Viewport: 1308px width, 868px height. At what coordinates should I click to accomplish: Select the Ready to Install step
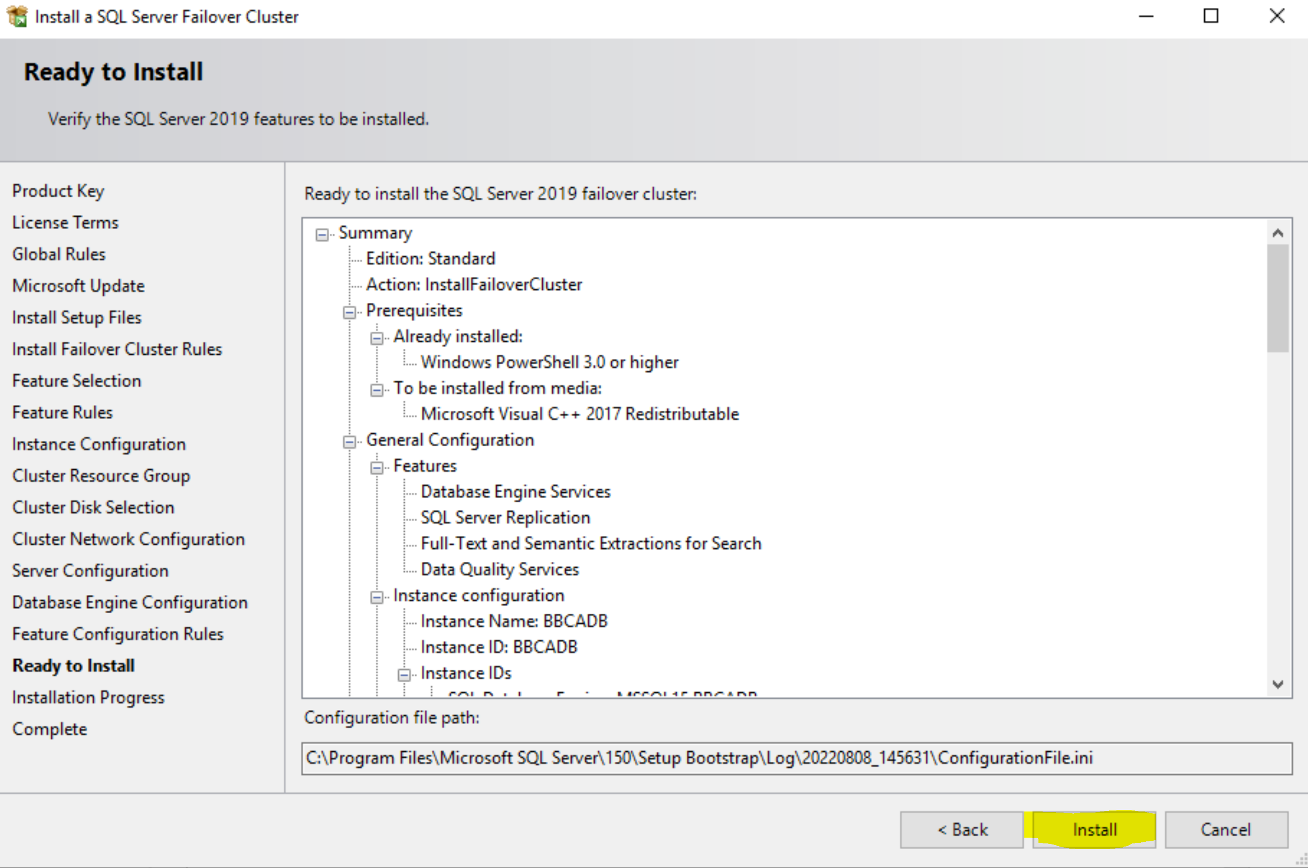click(x=74, y=666)
